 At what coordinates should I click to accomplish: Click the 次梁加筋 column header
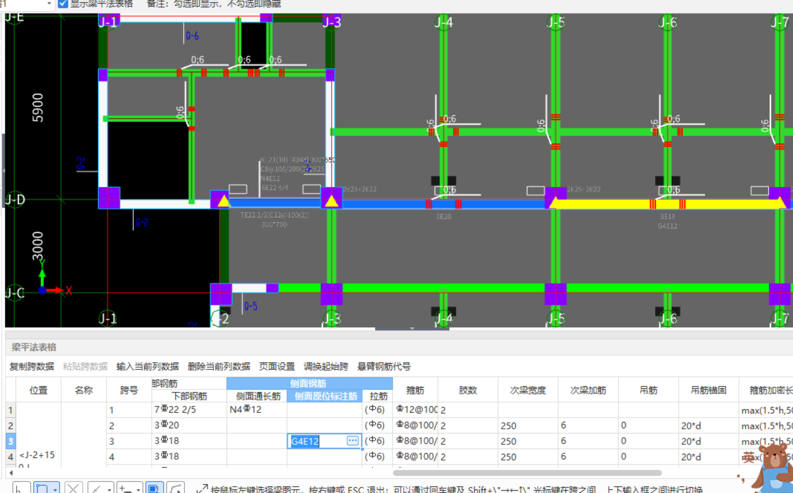[588, 390]
